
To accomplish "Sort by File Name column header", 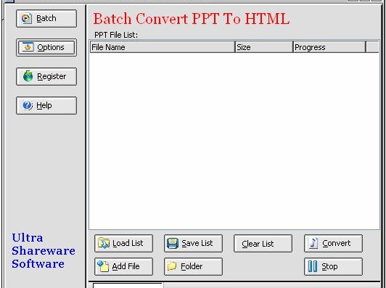I will coord(163,47).
